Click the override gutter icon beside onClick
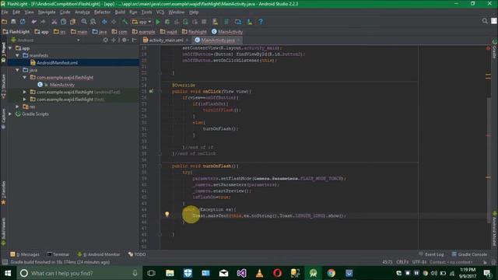The image size is (498, 280). tap(151, 91)
